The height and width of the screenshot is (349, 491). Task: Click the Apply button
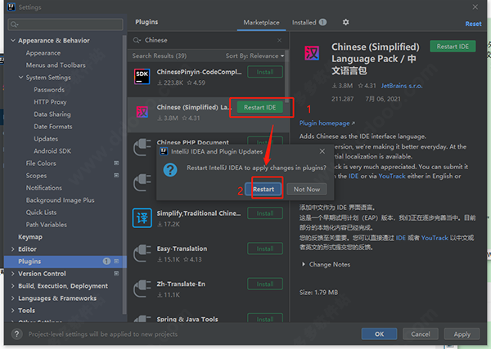(462, 334)
